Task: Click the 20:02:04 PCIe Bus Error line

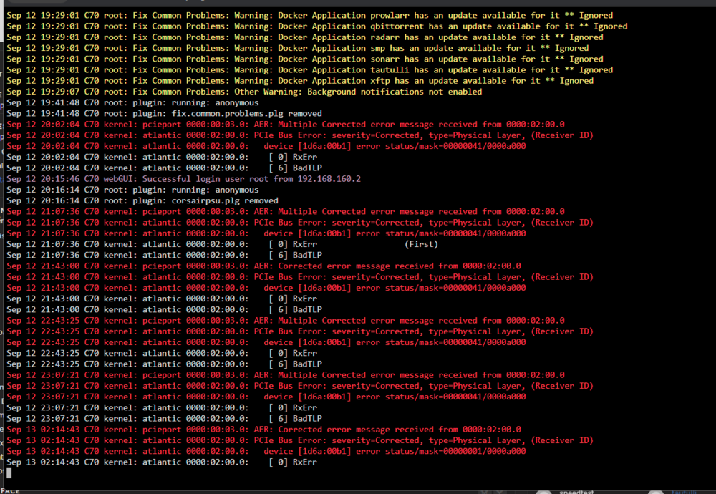Action: click(x=300, y=135)
